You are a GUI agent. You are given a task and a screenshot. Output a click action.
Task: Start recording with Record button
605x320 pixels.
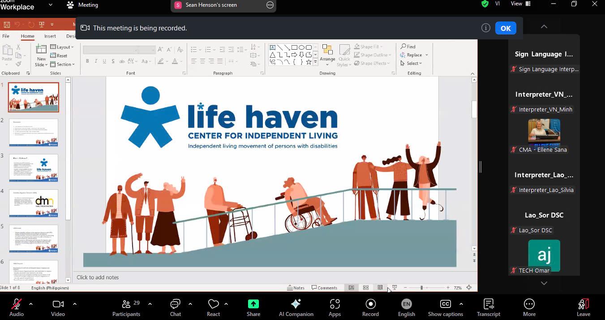coord(370,307)
